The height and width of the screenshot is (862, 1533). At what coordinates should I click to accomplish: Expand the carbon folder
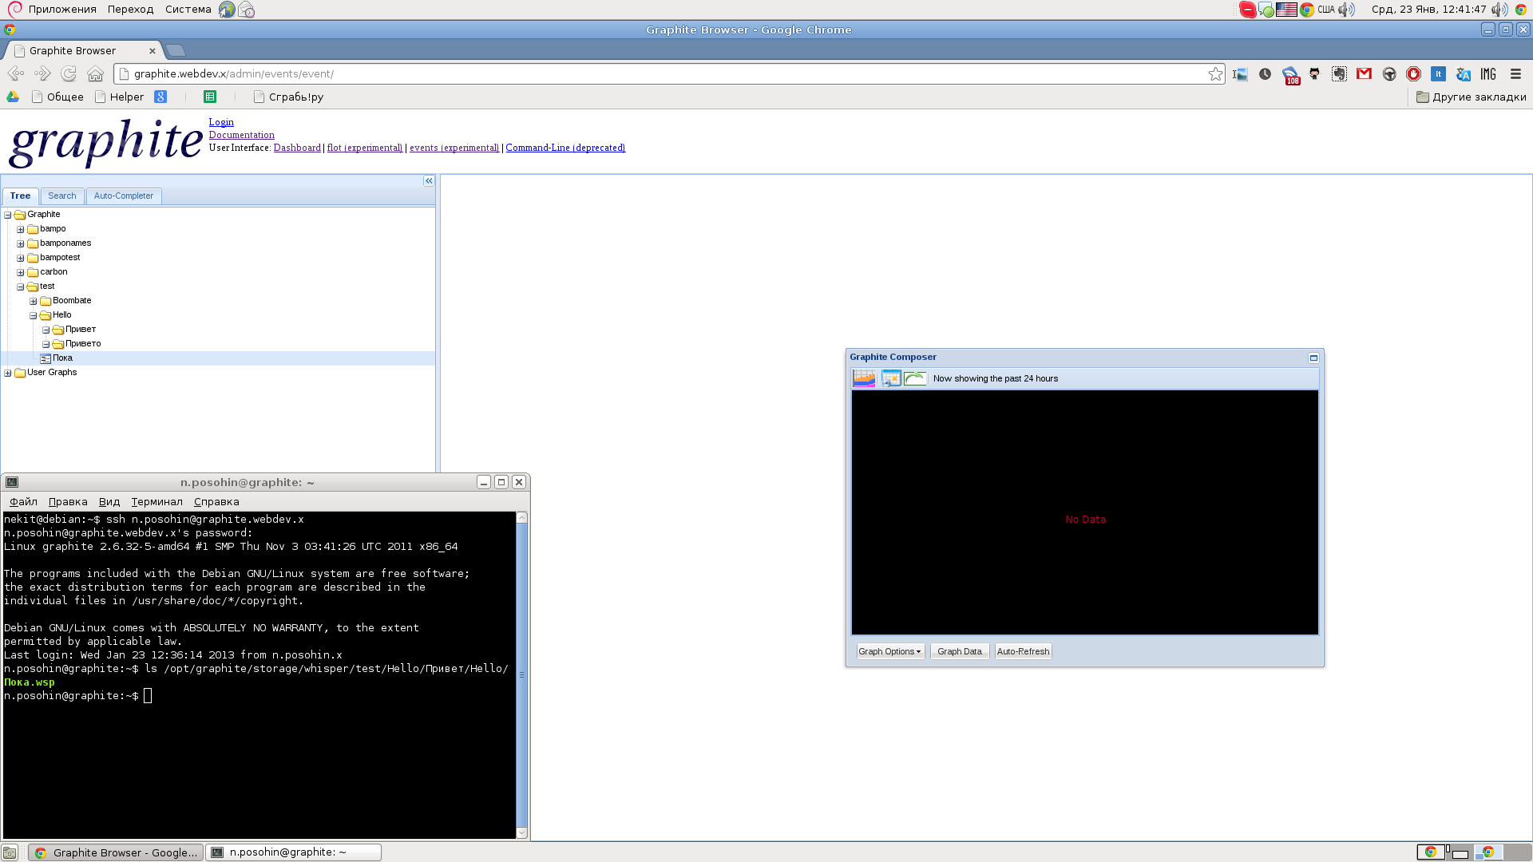coord(21,272)
